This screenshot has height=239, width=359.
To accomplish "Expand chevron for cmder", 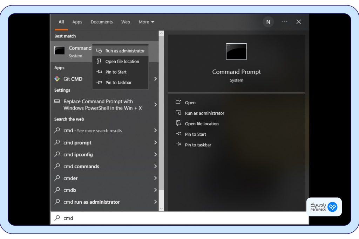I will 155,178.
